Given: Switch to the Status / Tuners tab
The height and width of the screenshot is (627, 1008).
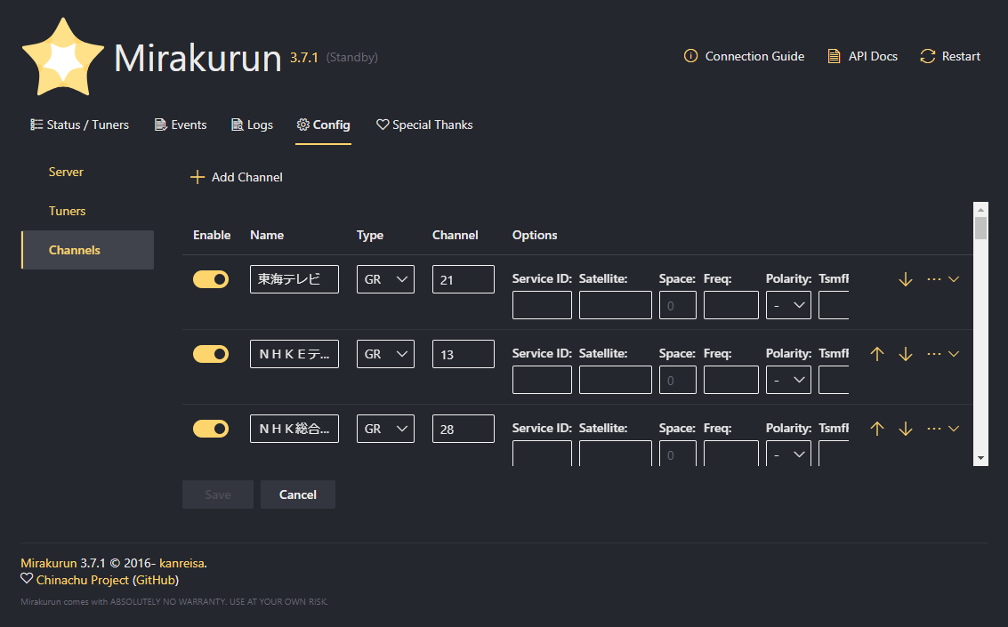Looking at the screenshot, I should (80, 125).
